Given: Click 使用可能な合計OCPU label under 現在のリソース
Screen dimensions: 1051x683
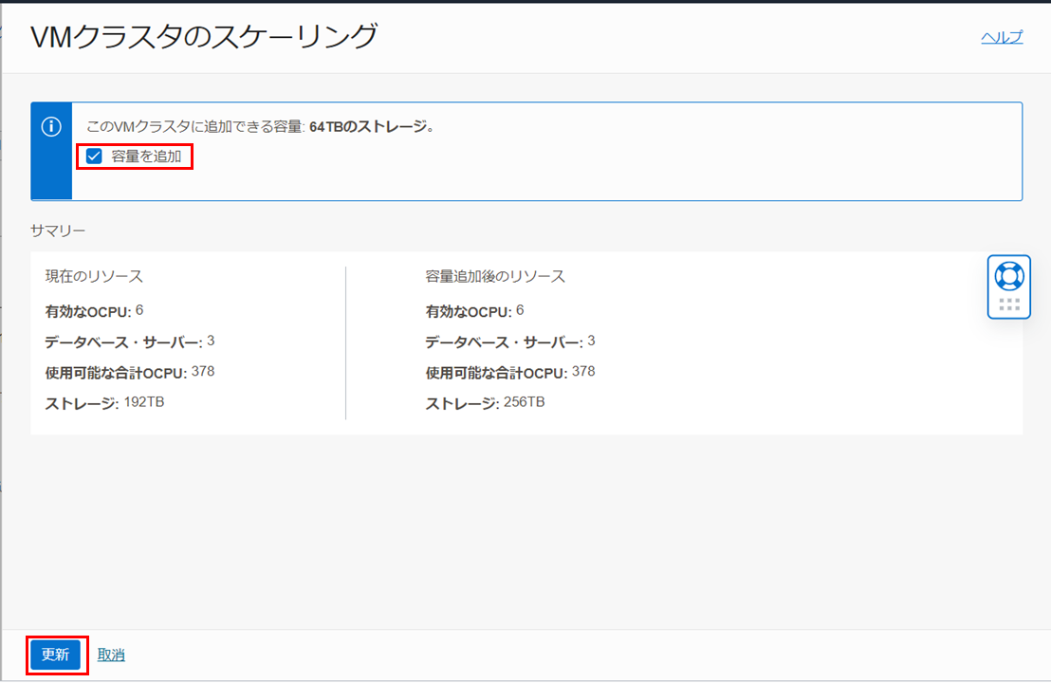Looking at the screenshot, I should pos(115,372).
